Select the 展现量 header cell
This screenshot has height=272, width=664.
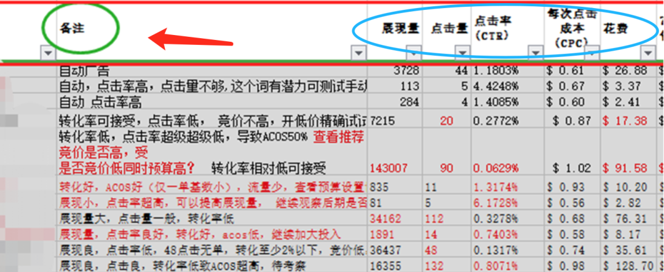coord(395,33)
